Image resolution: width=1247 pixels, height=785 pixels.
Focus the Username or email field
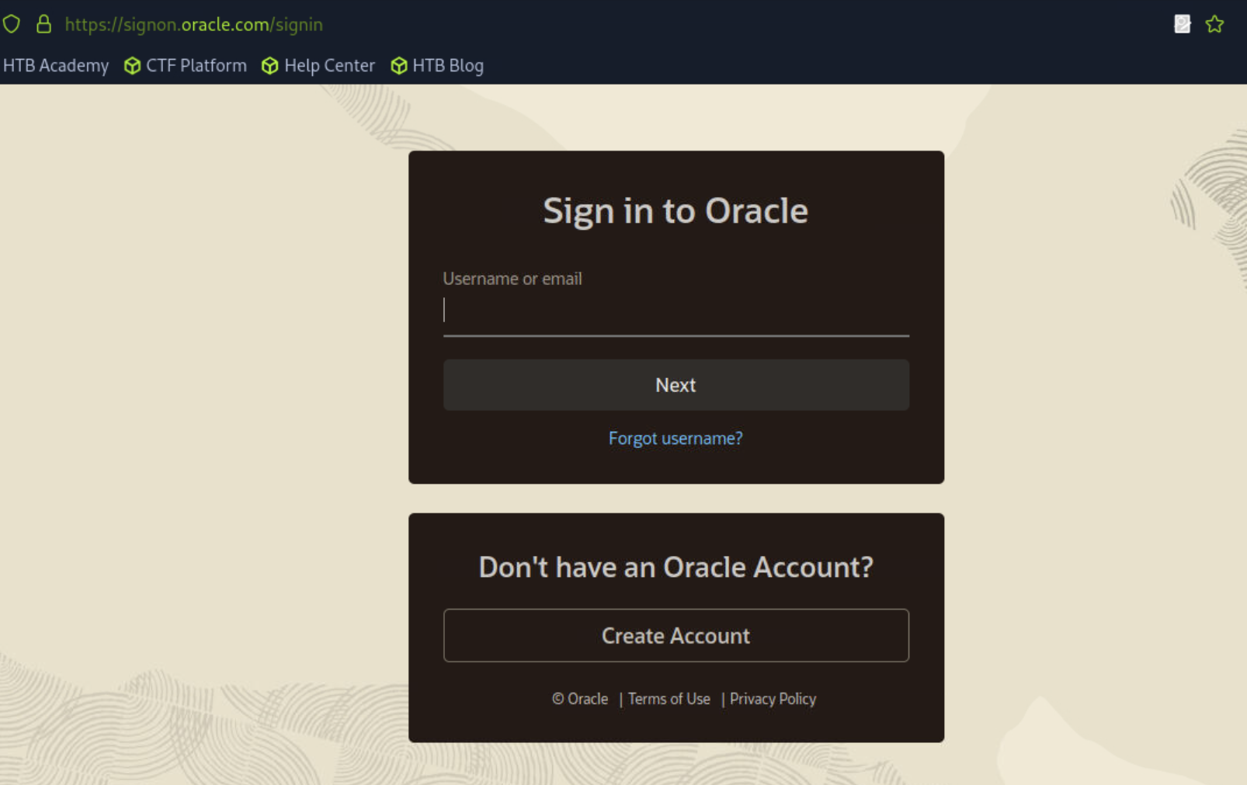(676, 311)
